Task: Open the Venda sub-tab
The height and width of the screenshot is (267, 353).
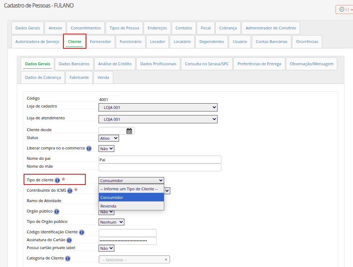Action: pos(103,77)
